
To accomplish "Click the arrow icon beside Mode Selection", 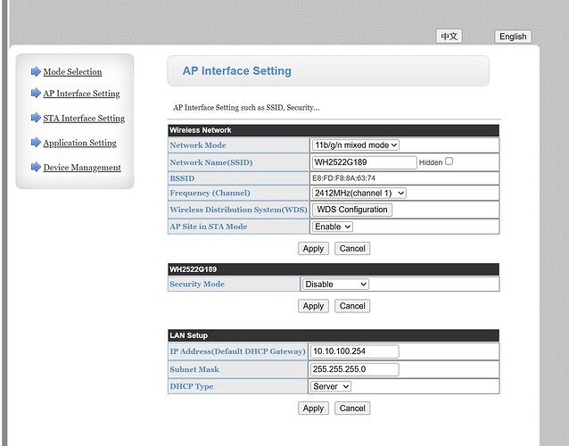I will point(36,71).
